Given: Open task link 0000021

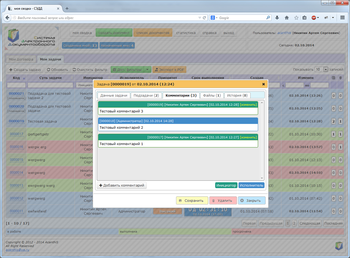Looking at the screenshot, I should pos(16,94).
